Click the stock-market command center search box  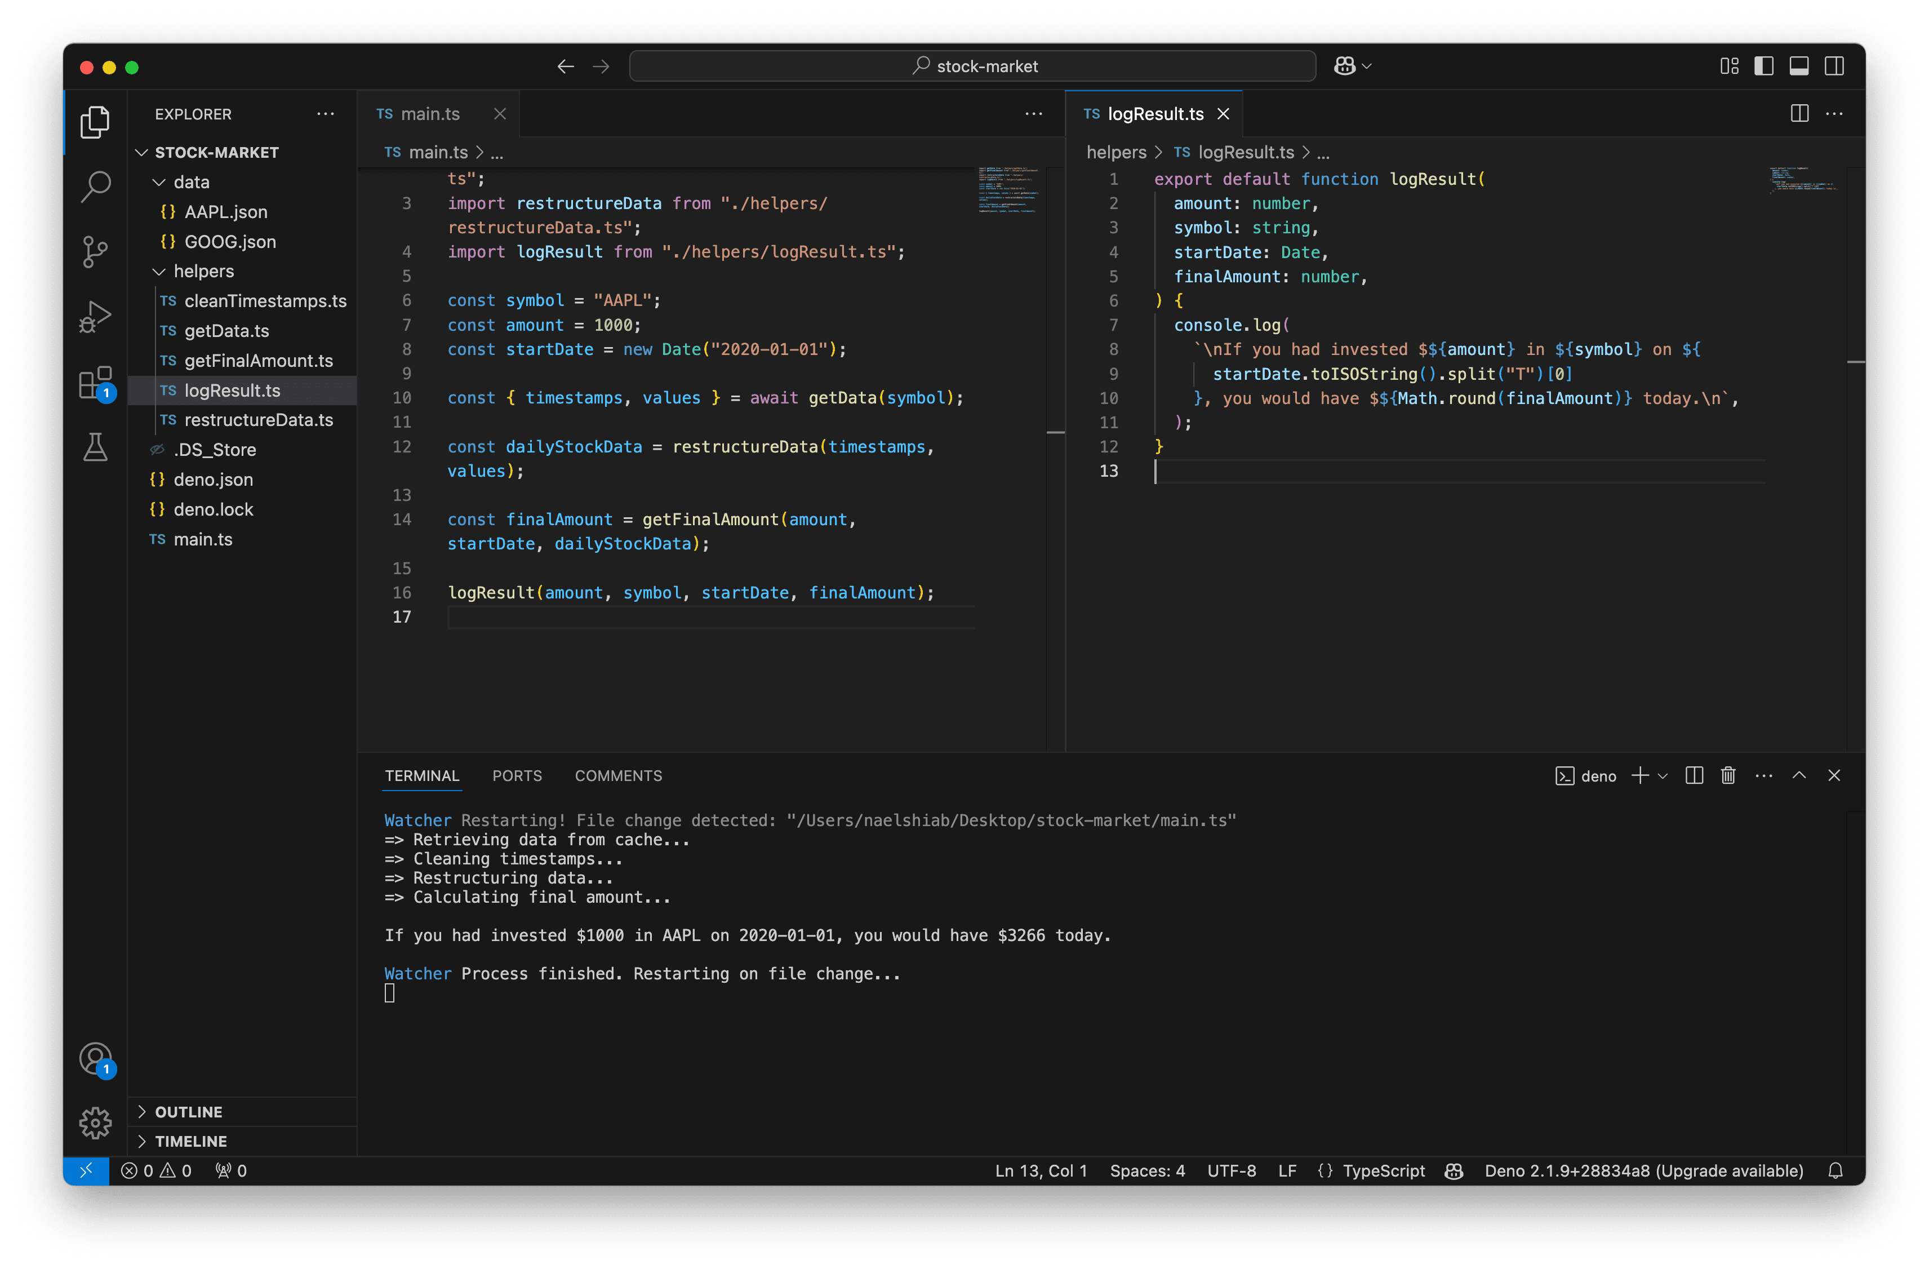coord(972,66)
